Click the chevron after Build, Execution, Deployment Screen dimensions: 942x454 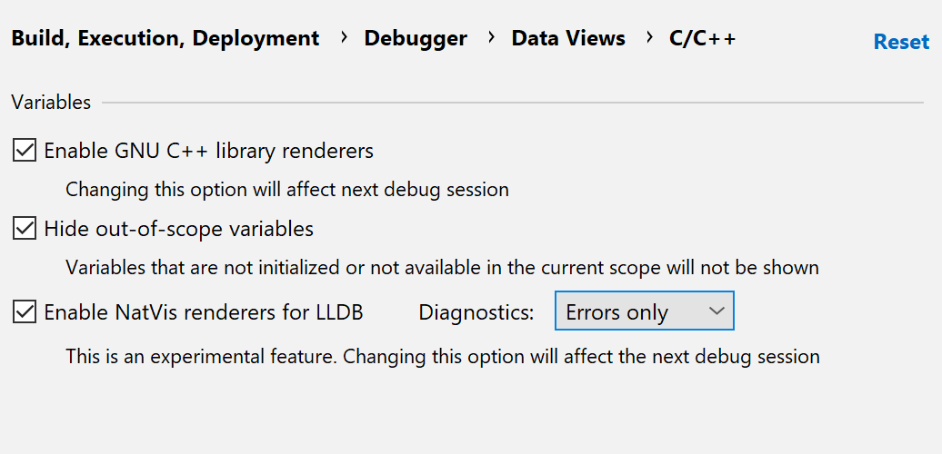344,37
